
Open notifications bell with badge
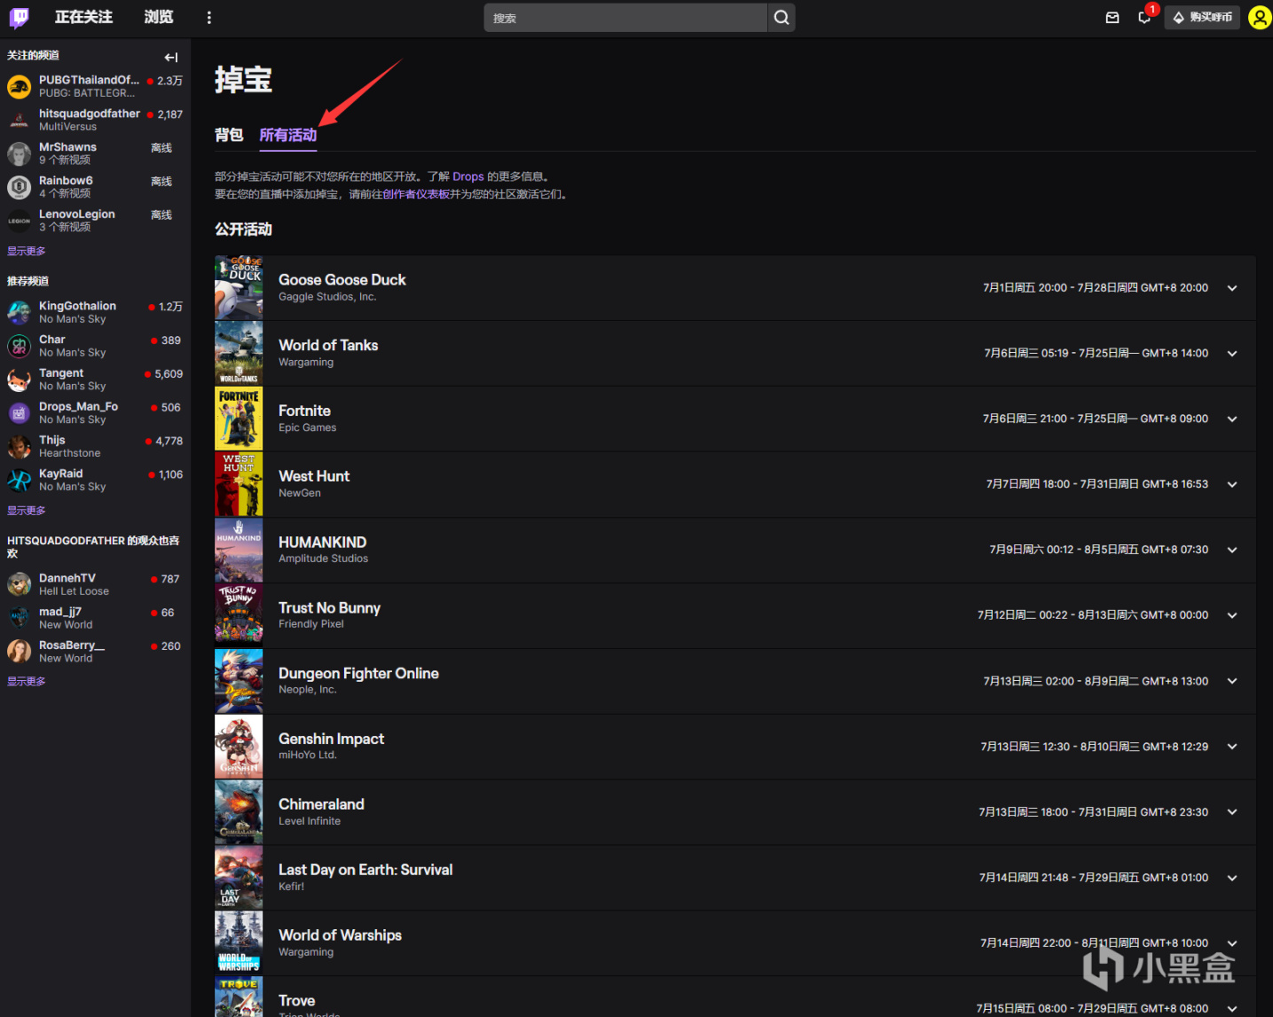pos(1144,18)
